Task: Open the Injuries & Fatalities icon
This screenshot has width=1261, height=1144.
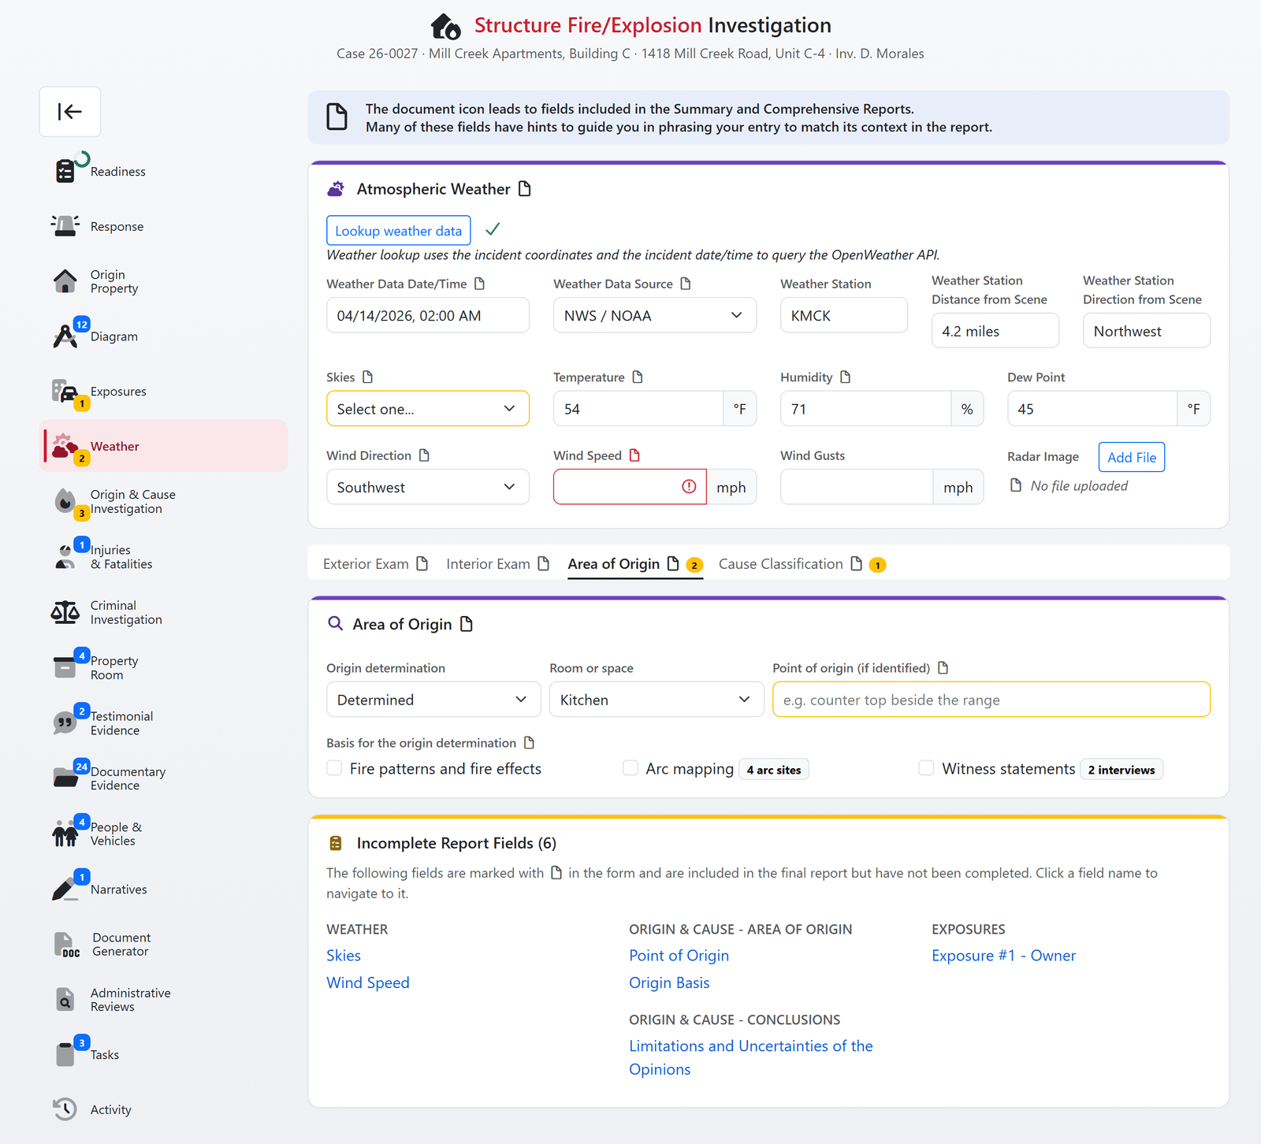Action: tap(65, 556)
